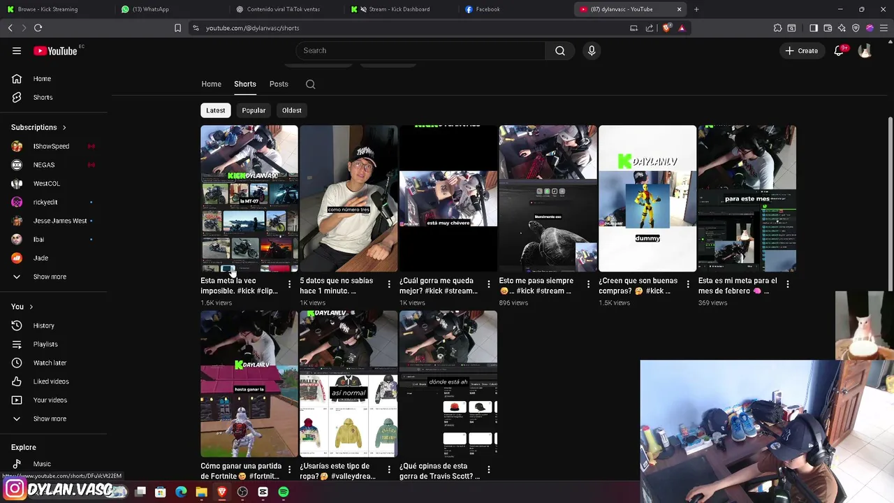Open the 'dummy' yellow robot short thumbnail
This screenshot has width=894, height=503.
(647, 198)
